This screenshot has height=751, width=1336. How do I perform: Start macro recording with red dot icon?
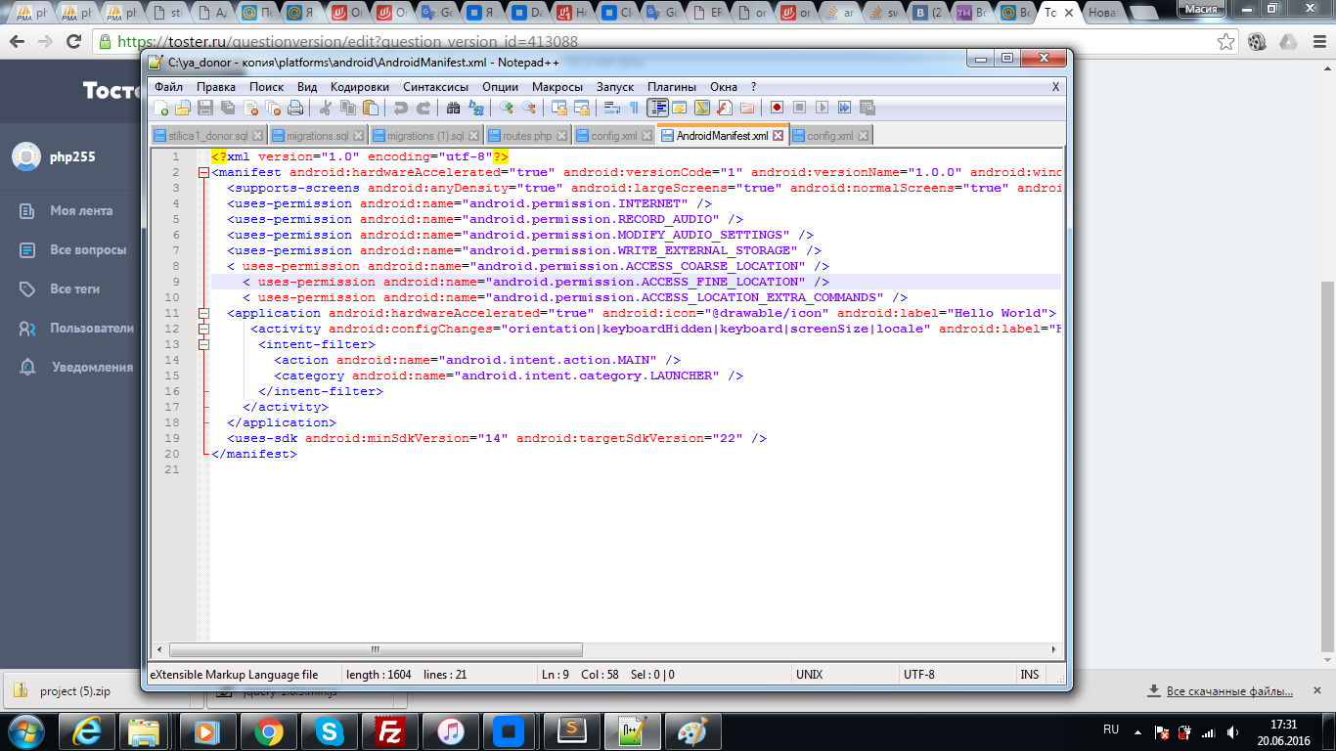pyautogui.click(x=777, y=108)
